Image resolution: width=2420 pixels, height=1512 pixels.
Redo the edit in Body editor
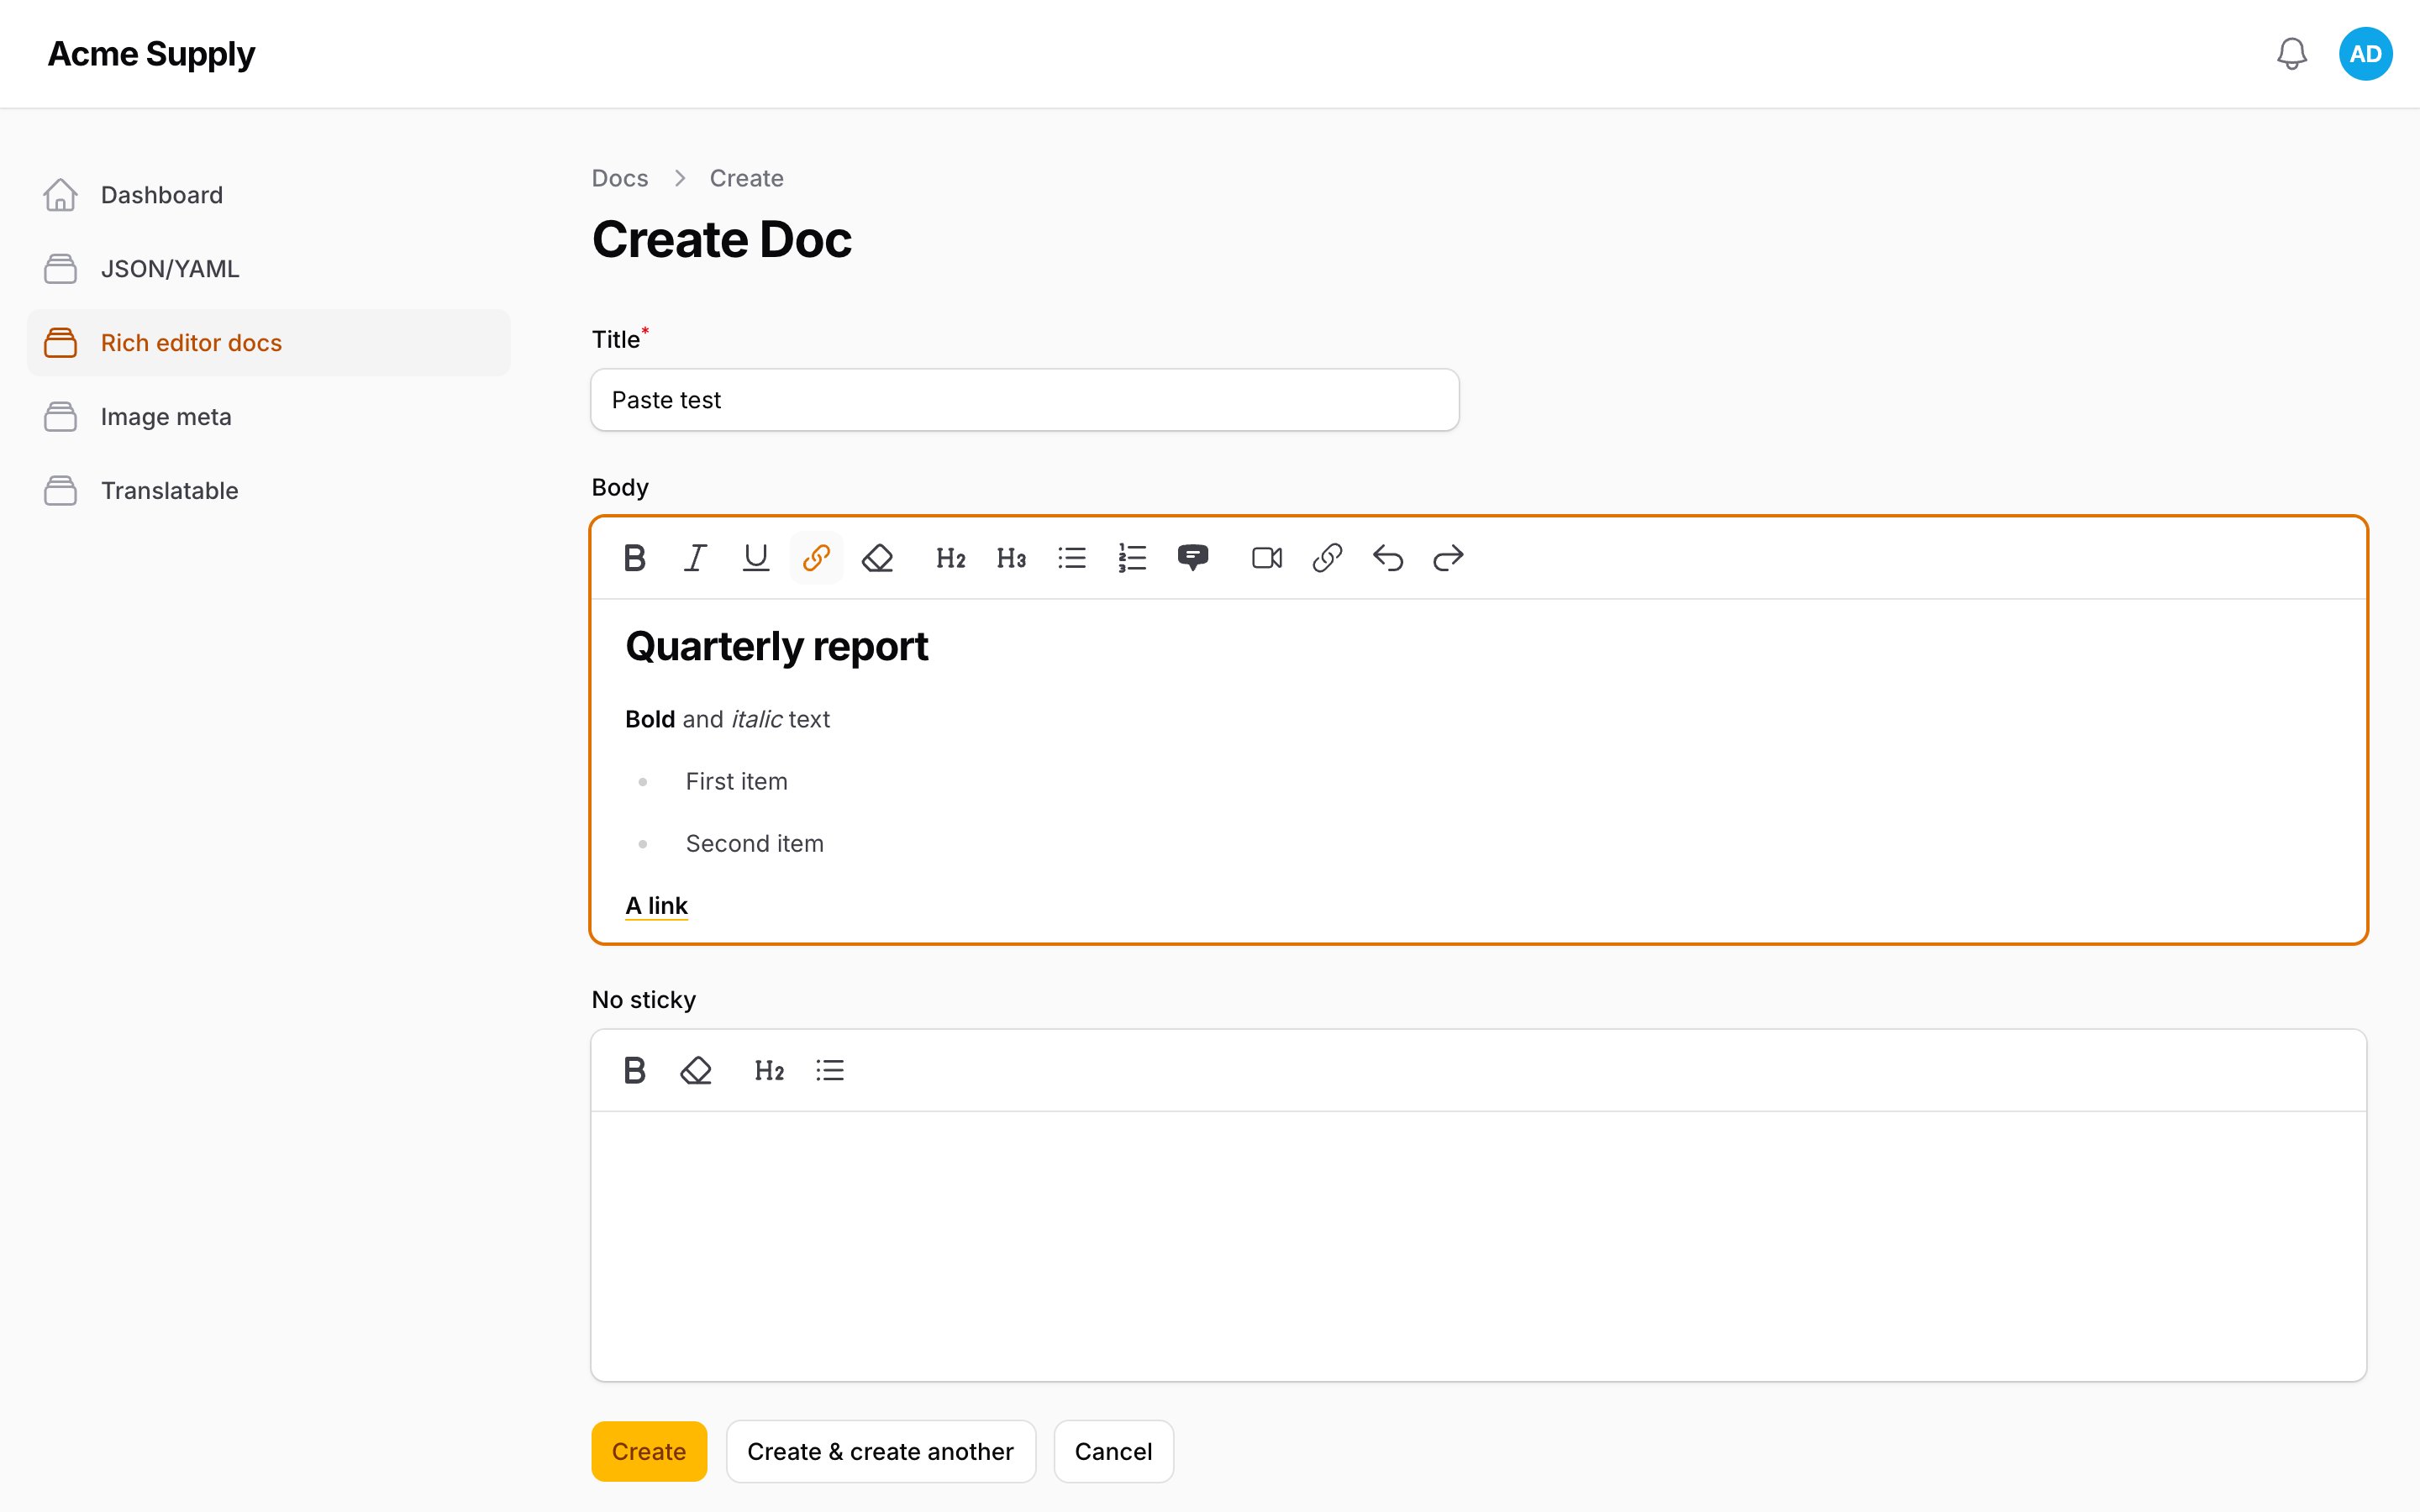(1448, 558)
